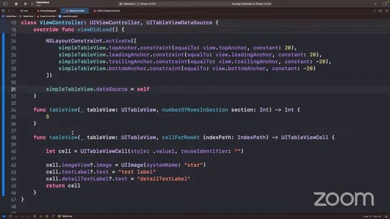Click the debug view hierarchy icon
The height and width of the screenshot is (219, 390).
point(35,217)
